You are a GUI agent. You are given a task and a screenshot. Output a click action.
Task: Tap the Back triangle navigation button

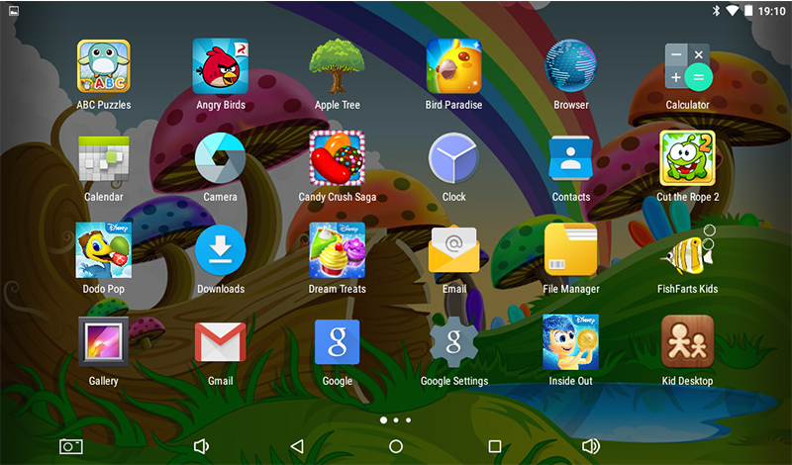click(297, 446)
